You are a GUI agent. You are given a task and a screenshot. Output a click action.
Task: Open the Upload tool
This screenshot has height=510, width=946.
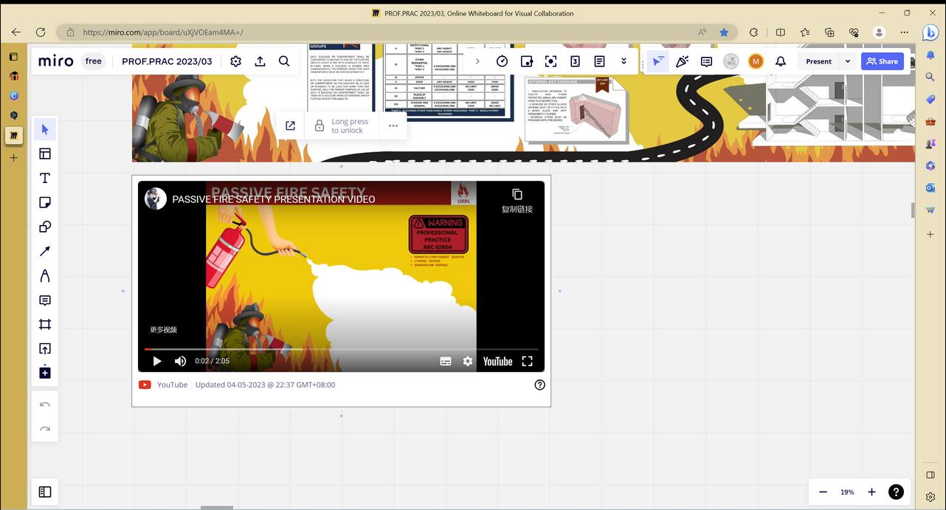coord(45,349)
